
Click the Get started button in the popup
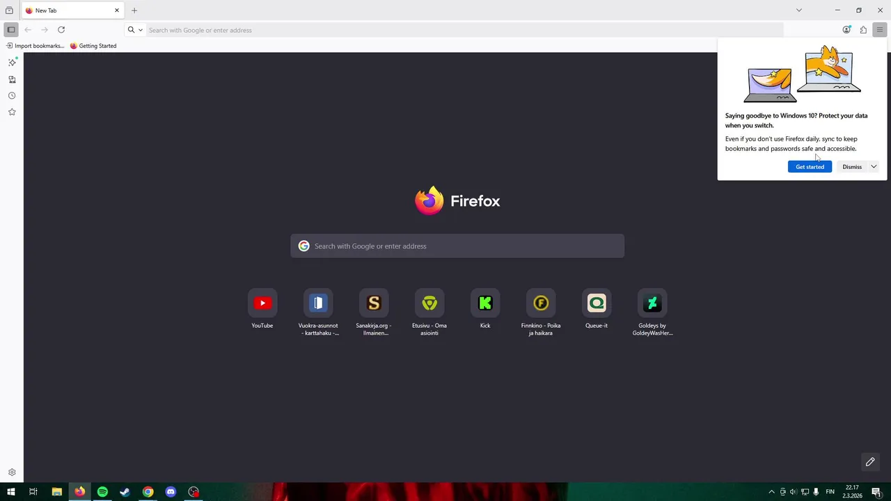point(810,167)
